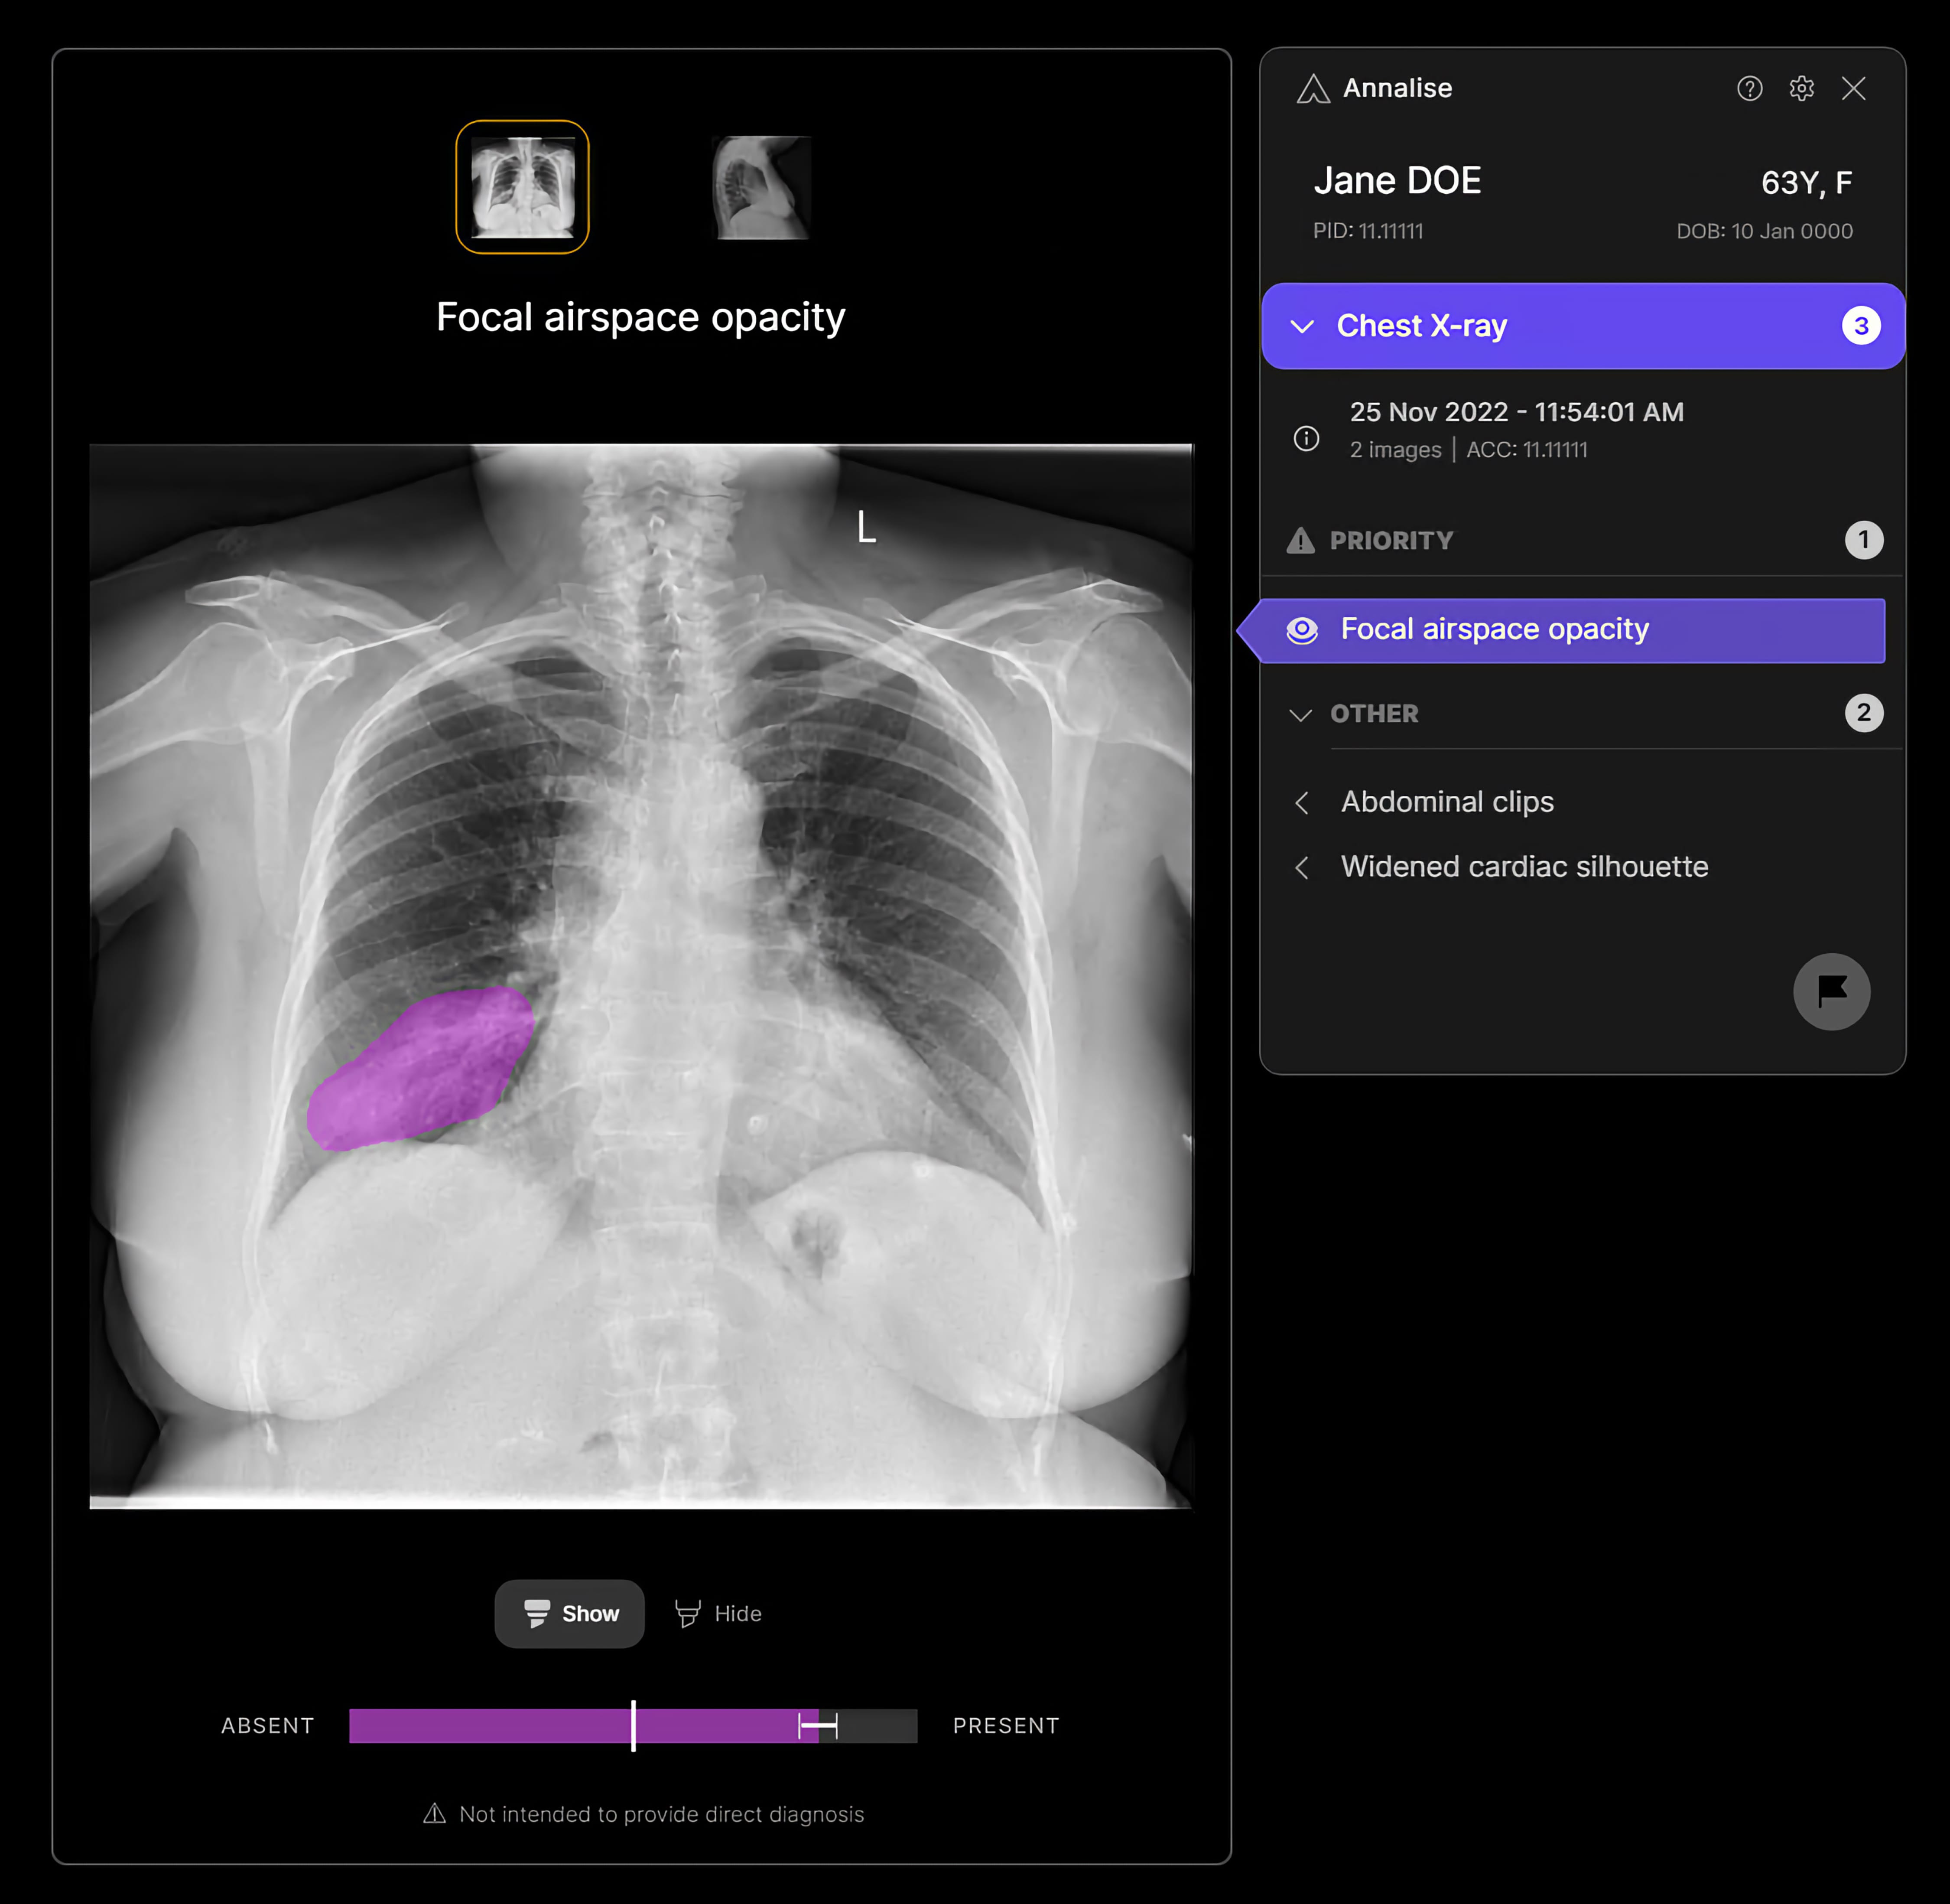Viewport: 1950px width, 1904px height.
Task: Open Annalise settings gear icon
Action: coord(1801,89)
